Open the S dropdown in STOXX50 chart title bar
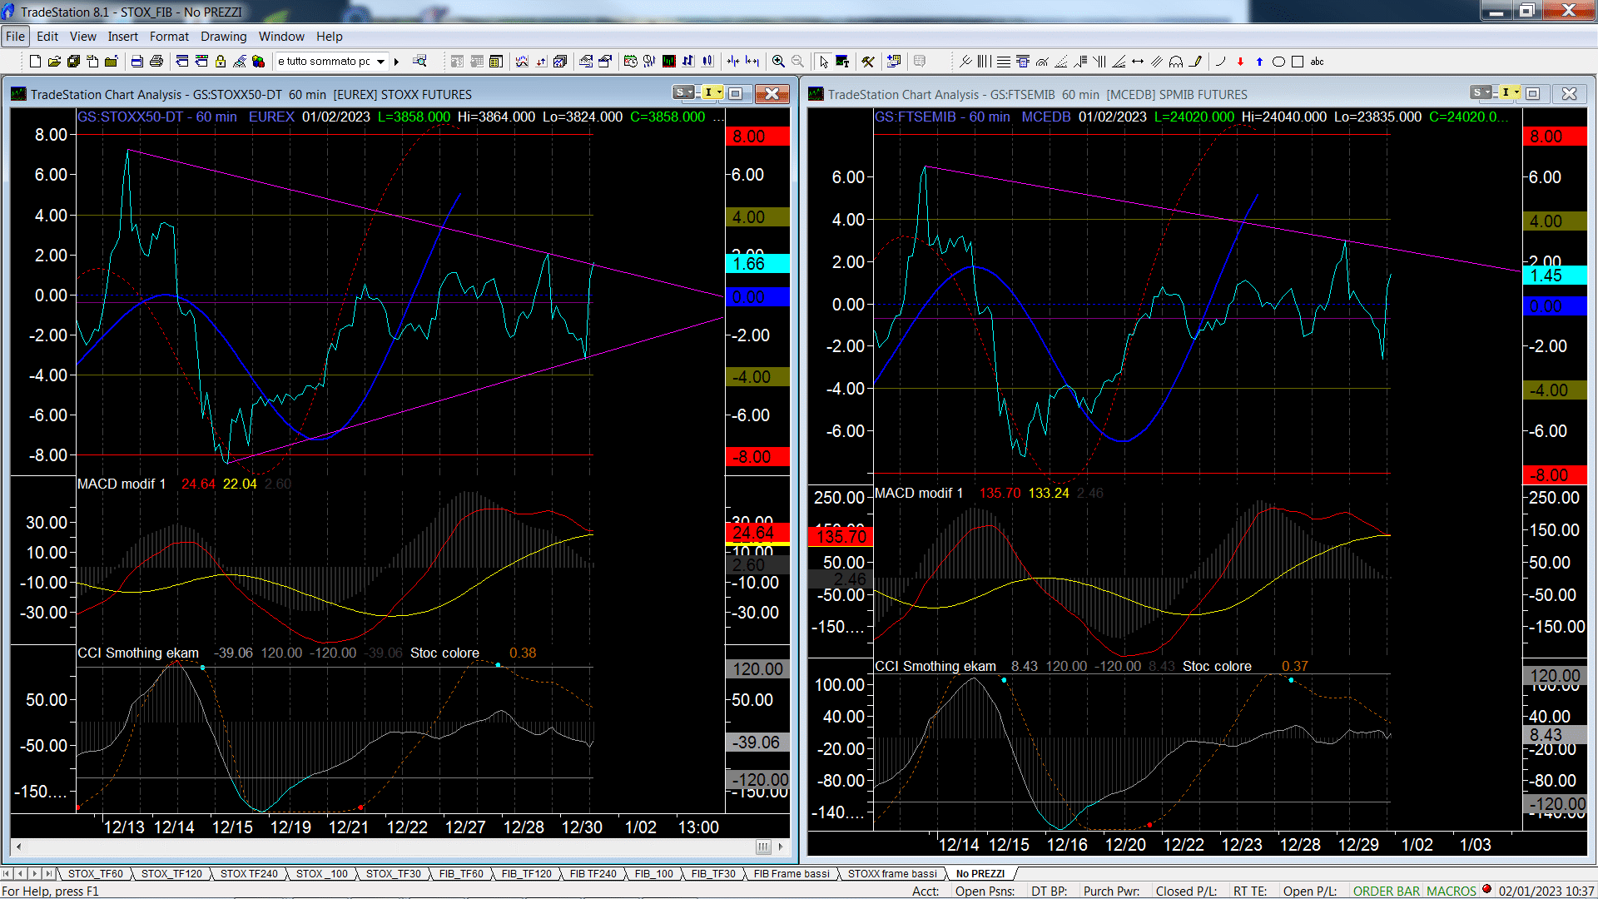 tap(684, 92)
